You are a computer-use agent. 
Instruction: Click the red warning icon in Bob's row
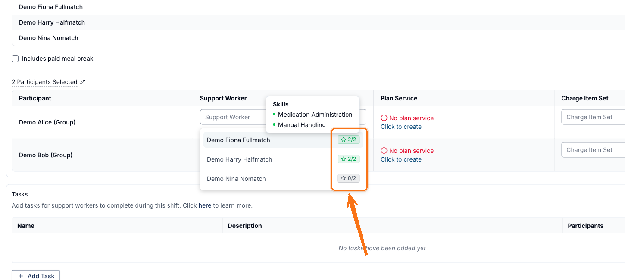(384, 151)
